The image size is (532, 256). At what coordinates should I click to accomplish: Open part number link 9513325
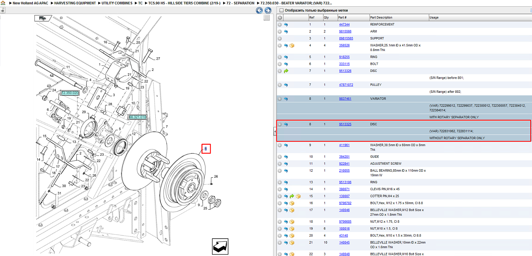click(x=345, y=124)
